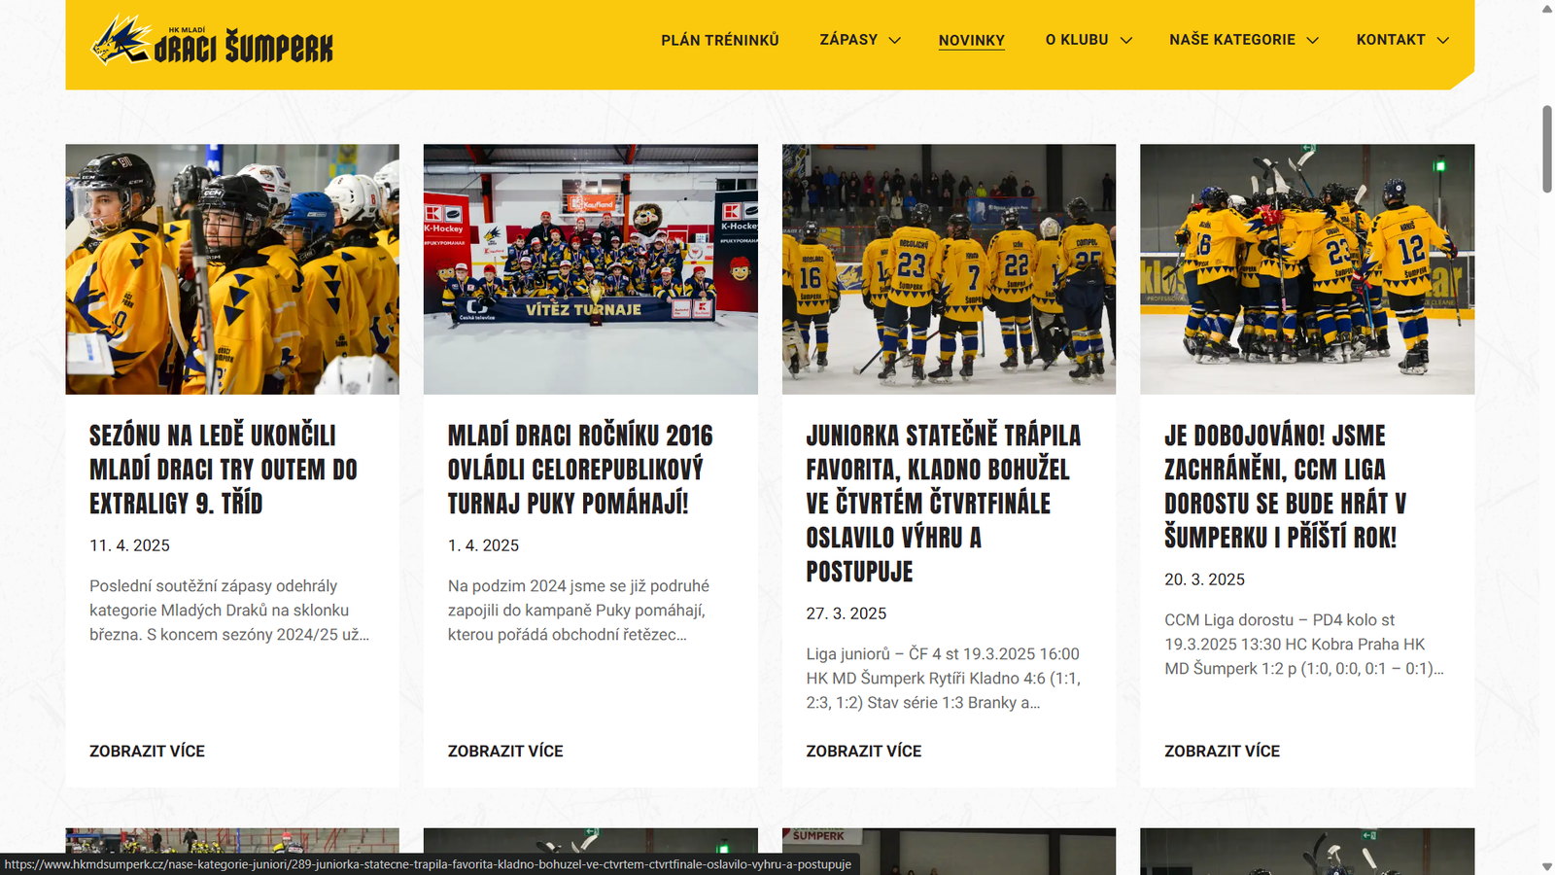
Task: Select the article titled SEZÓNU NA LEDĚ UKONČILI
Action: pos(224,470)
